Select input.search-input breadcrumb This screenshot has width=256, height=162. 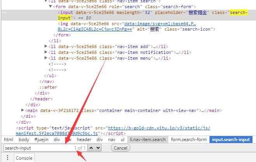[231, 140]
